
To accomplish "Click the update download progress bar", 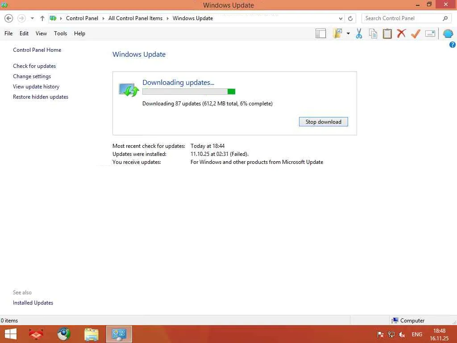I will tap(189, 92).
